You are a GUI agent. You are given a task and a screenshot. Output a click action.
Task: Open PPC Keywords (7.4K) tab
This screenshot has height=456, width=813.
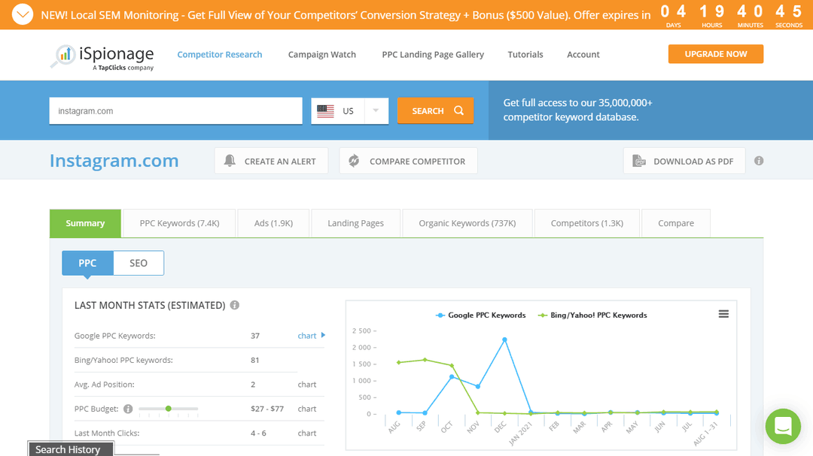pos(179,223)
